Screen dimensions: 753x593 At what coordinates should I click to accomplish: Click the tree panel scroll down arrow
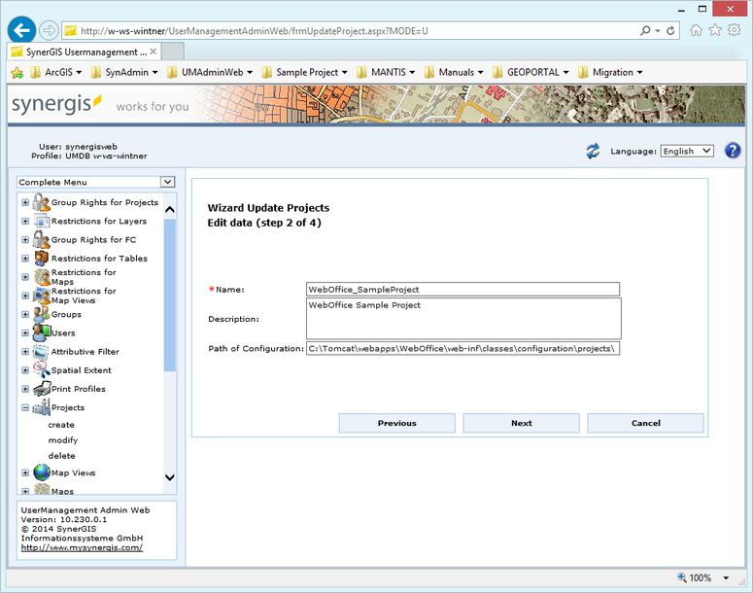tap(169, 477)
